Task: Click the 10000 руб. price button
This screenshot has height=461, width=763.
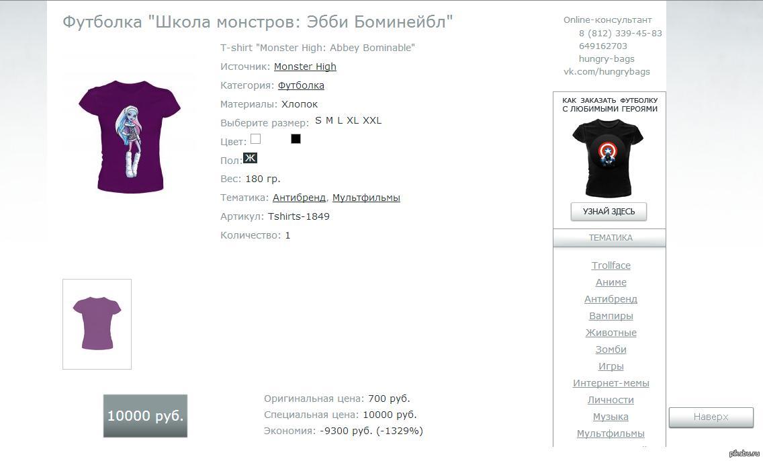Action: click(x=146, y=416)
